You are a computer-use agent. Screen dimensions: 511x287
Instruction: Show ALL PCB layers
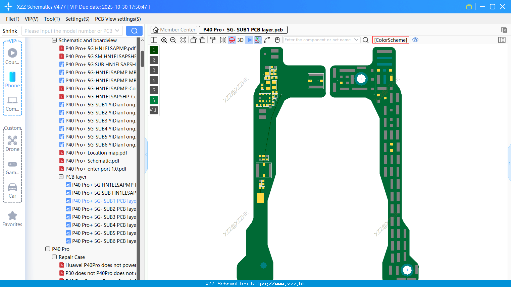(154, 110)
